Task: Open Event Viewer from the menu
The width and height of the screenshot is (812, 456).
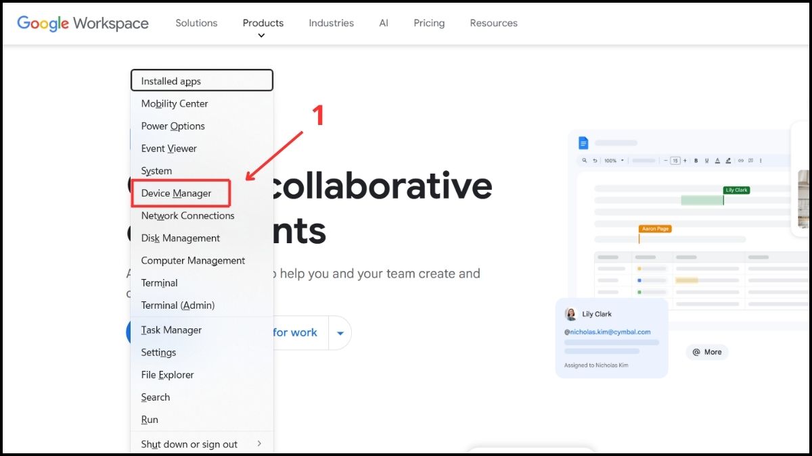Action: (x=202, y=148)
